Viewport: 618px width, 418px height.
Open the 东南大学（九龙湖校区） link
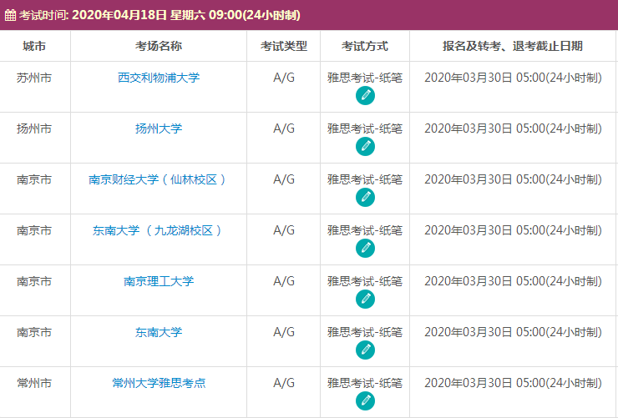159,230
